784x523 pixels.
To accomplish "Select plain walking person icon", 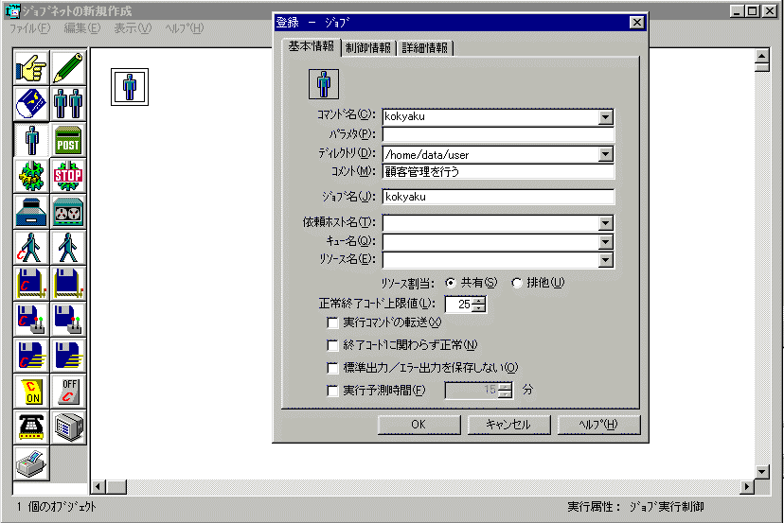I will pyautogui.click(x=68, y=248).
